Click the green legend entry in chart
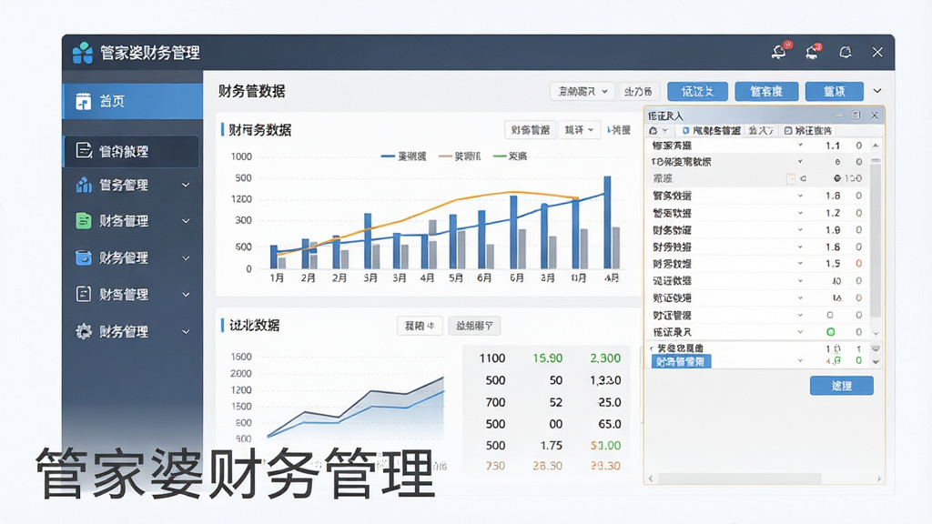This screenshot has height=524, width=932. pyautogui.click(x=510, y=156)
